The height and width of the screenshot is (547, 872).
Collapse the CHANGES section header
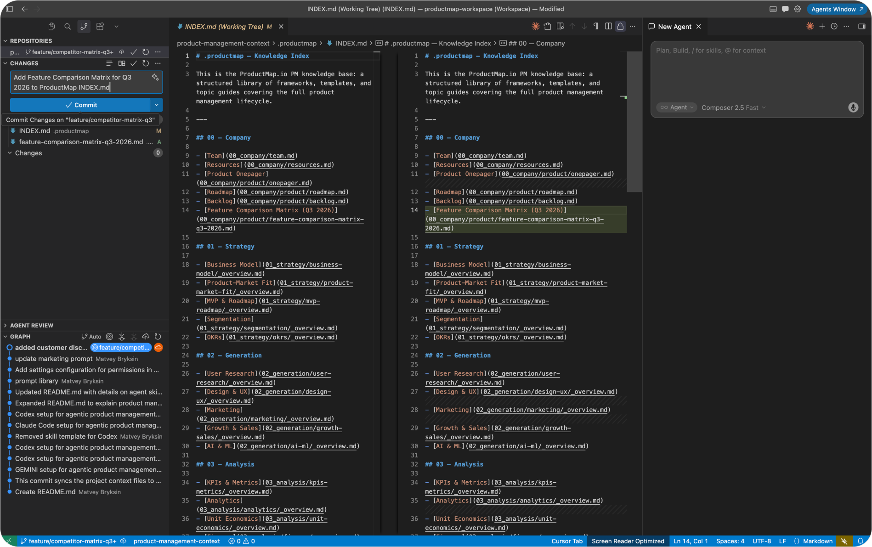[x=24, y=63]
